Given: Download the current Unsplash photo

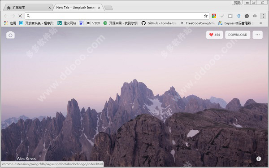Looking at the screenshot, I should [x=238, y=35].
